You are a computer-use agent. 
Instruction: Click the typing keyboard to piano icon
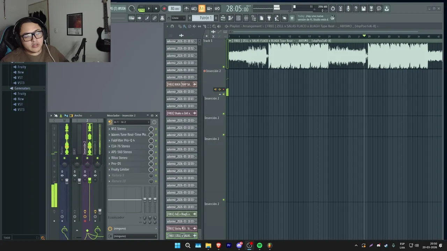(x=131, y=18)
